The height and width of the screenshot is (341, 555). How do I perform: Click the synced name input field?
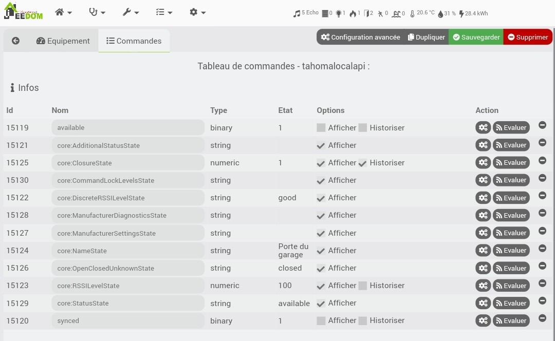point(128,321)
